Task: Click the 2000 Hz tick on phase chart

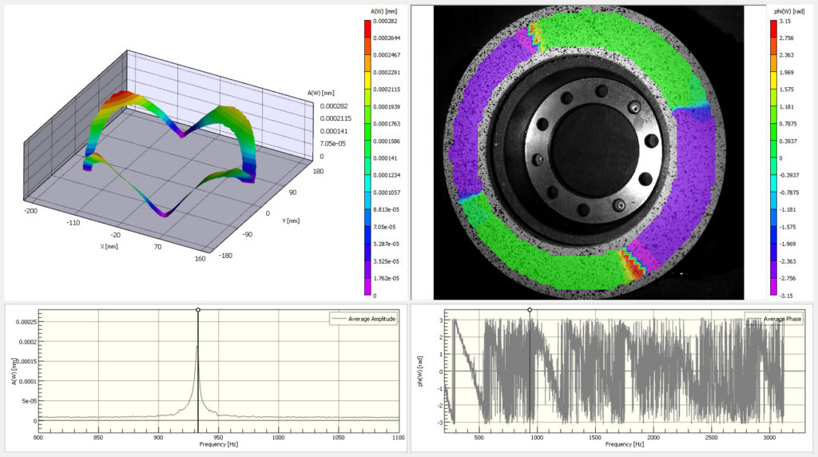Action: tap(653, 438)
